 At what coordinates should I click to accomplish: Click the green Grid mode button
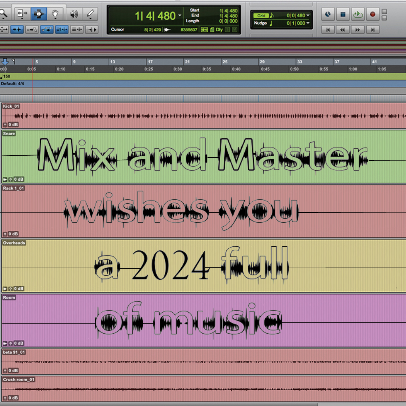point(261,16)
